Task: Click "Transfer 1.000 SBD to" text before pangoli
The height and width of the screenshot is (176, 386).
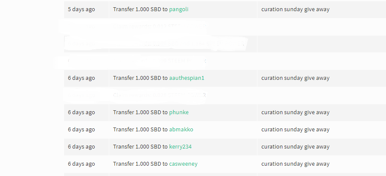Action: [140, 9]
